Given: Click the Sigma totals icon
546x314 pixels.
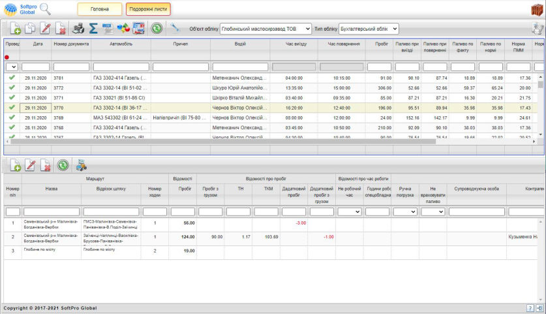Looking at the screenshot, I should tap(93, 28).
